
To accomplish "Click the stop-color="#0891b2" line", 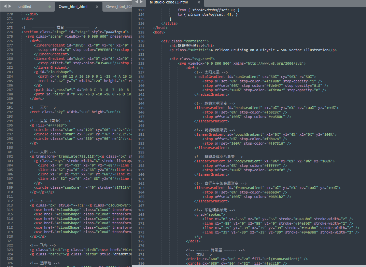I will pos(247,196).
